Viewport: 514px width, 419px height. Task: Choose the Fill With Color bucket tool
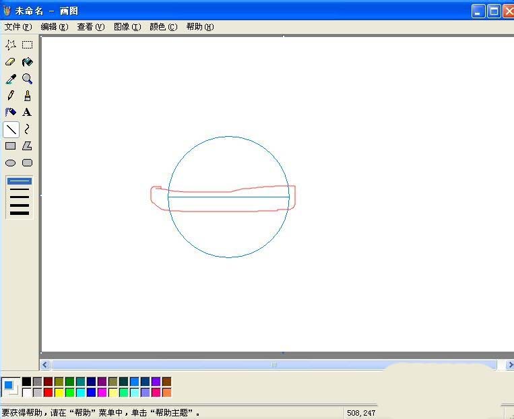point(27,61)
